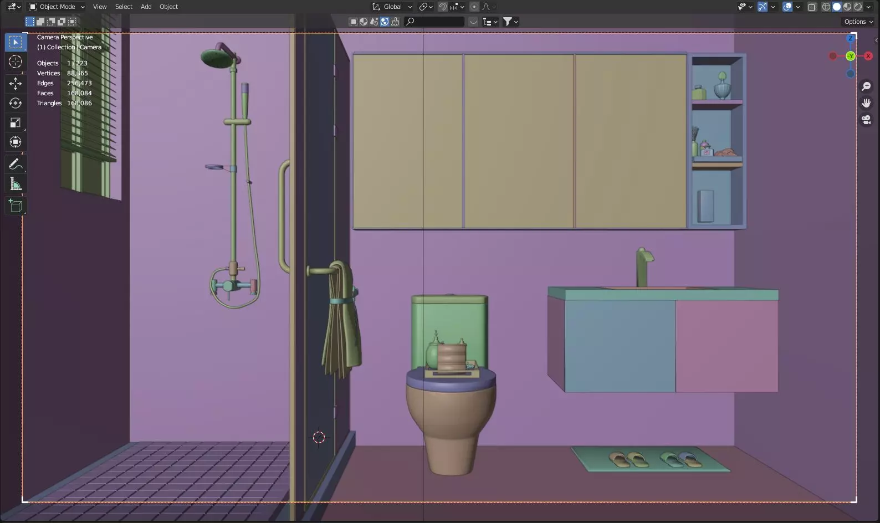Click the 'Camera Perspective' view label
The width and height of the screenshot is (880, 523).
65,37
